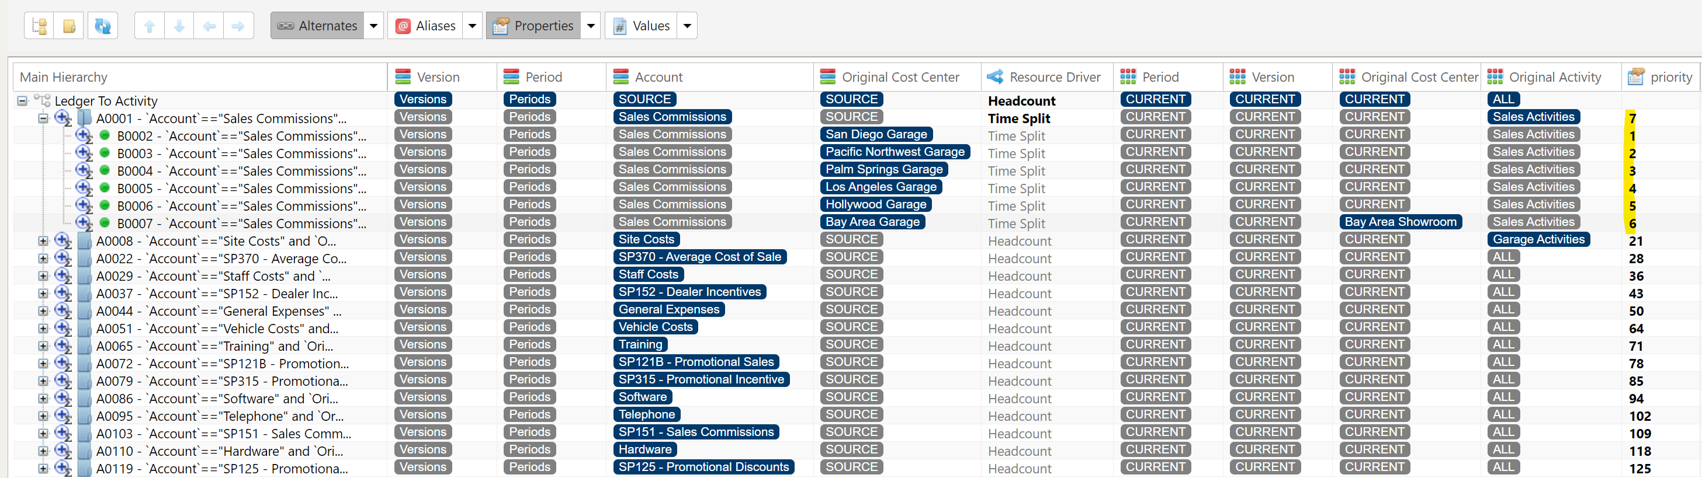Click the priority column header
Screen dimensions: 1702x478
(x=1661, y=77)
